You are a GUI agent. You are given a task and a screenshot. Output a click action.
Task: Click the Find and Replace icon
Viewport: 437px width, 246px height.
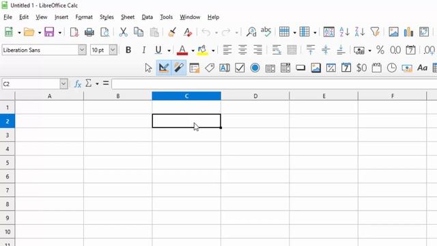click(x=251, y=32)
